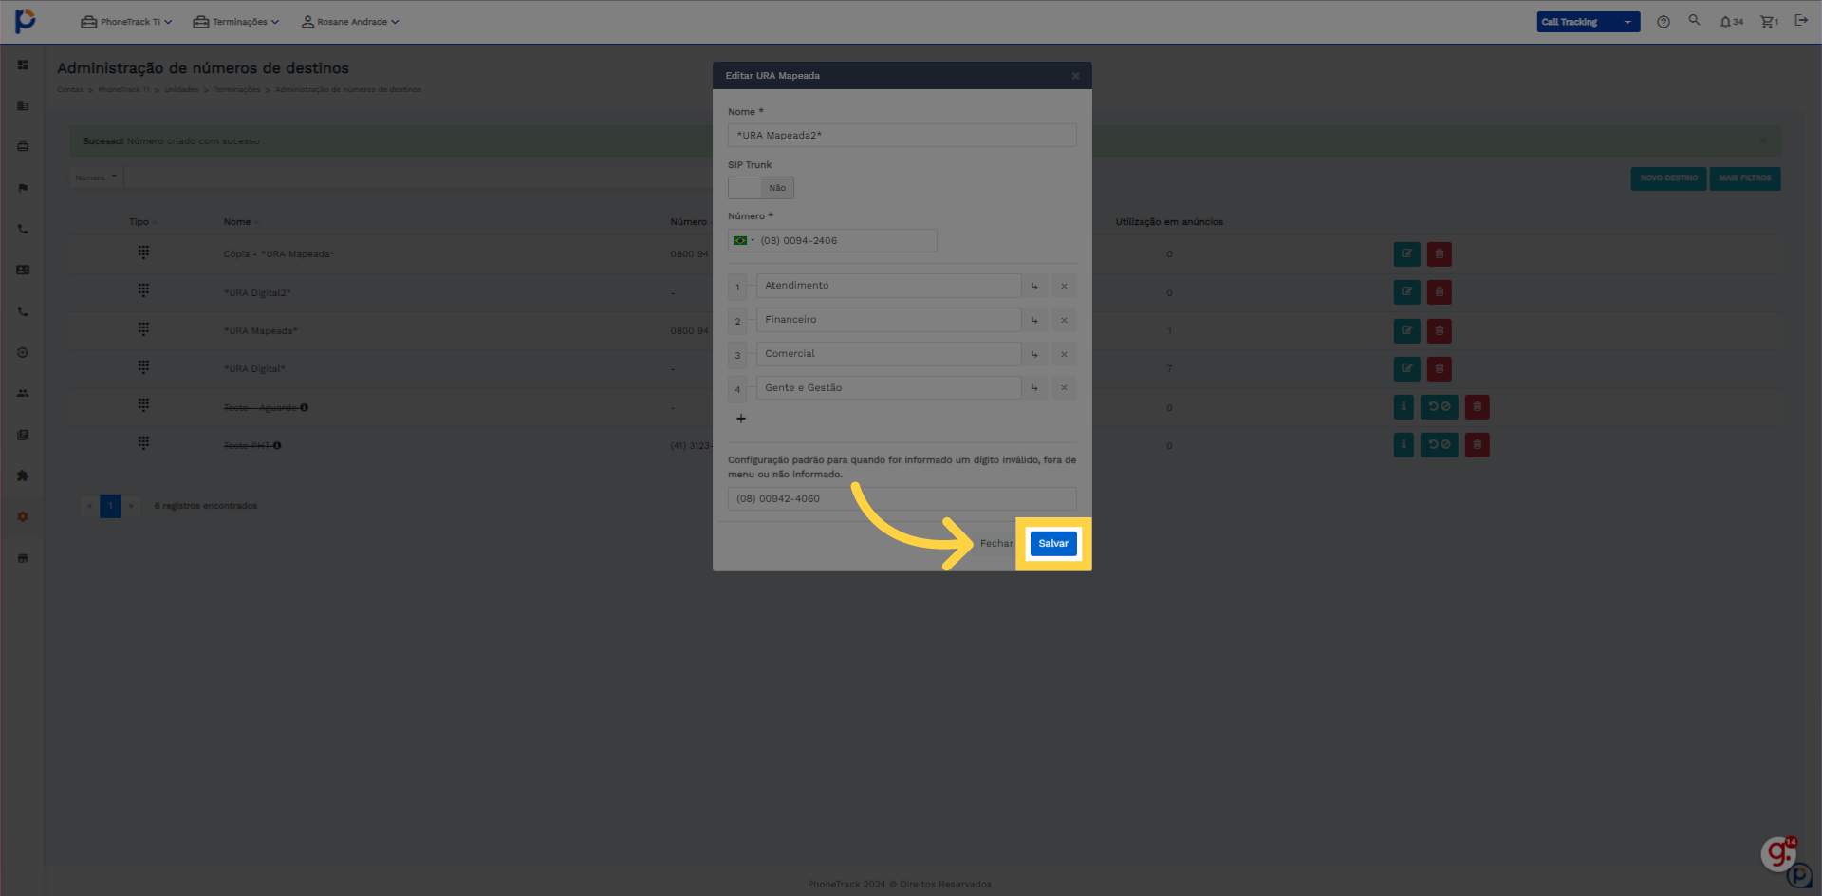Restore the Teste - Aguarde row
Viewport: 1822px width, 896px height.
click(x=1439, y=407)
